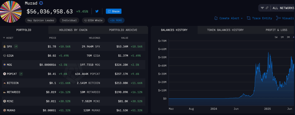Click the GIGA Whale tag
Viewport: 295px width, 115px height.
(93, 20)
